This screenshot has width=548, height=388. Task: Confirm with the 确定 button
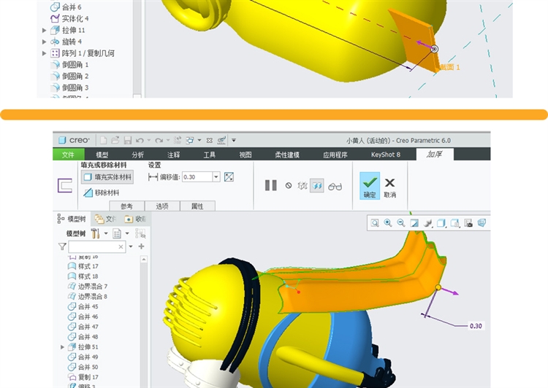tap(370, 186)
